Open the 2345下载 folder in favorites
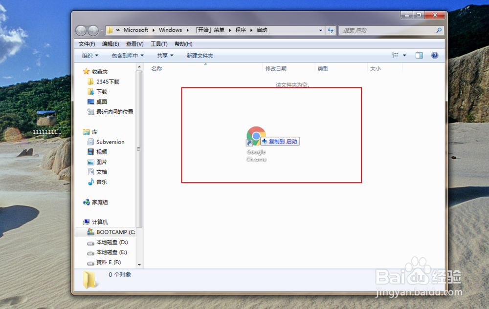The height and width of the screenshot is (309, 489). click(108, 82)
